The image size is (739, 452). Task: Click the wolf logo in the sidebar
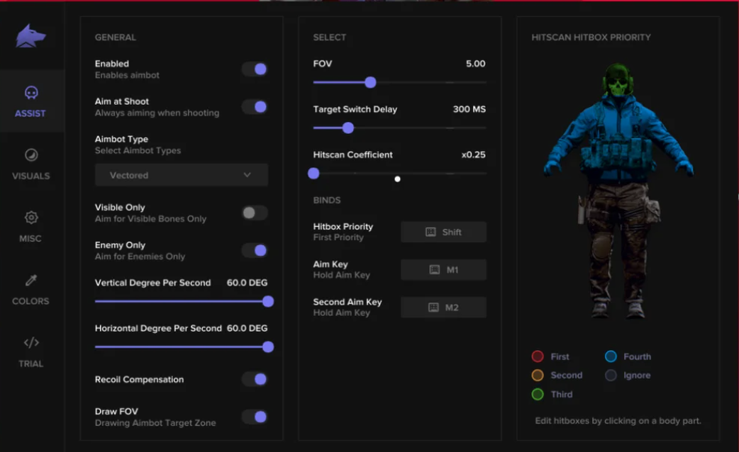click(30, 36)
